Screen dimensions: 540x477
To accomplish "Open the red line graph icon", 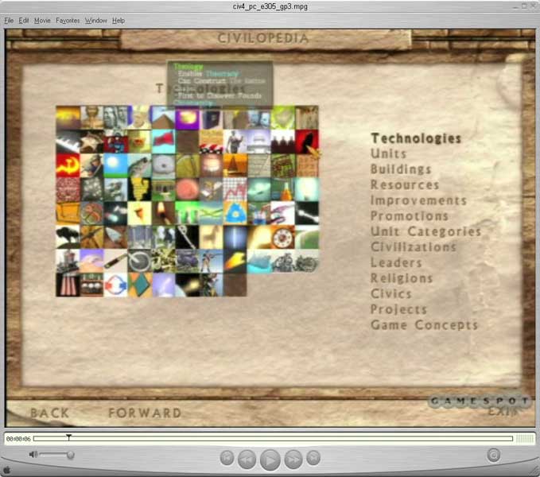I will click(x=235, y=188).
